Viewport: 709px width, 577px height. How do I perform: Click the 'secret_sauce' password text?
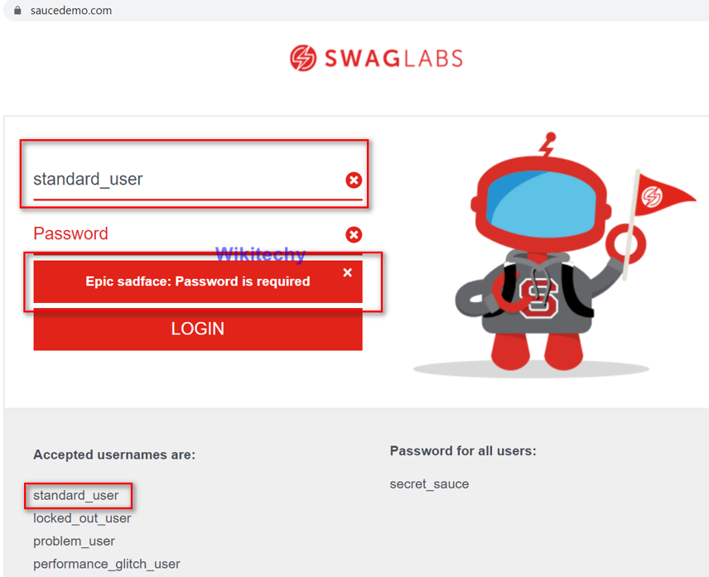tap(429, 484)
